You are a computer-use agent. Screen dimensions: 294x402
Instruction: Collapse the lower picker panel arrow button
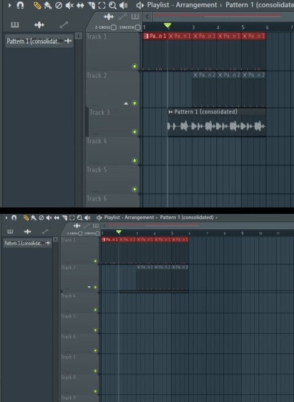[x=56, y=239]
